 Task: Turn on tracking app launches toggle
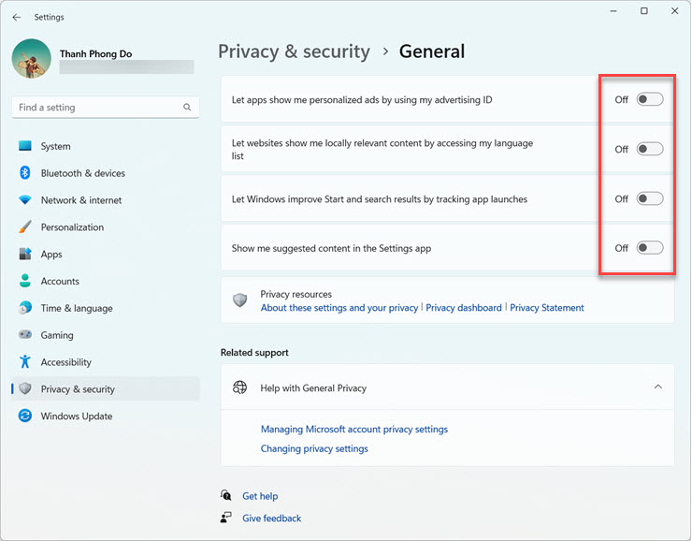pos(650,198)
